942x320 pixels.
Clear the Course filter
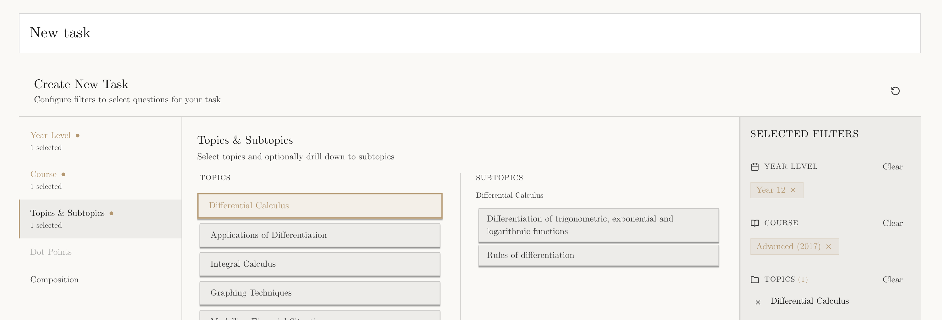coord(892,223)
